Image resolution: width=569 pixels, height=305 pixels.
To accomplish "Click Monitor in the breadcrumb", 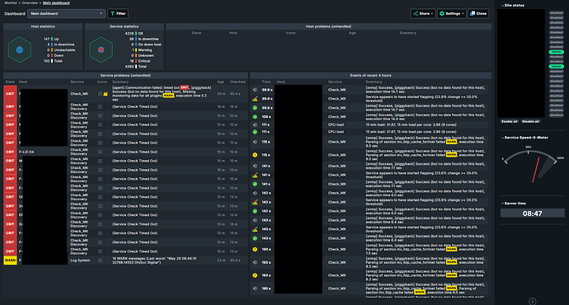I will point(11,3).
